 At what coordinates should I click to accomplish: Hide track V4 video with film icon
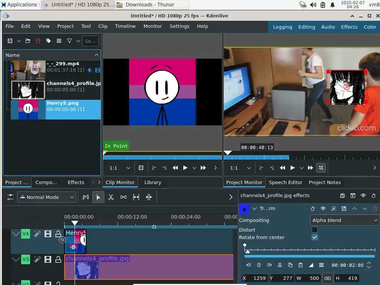coord(48,234)
